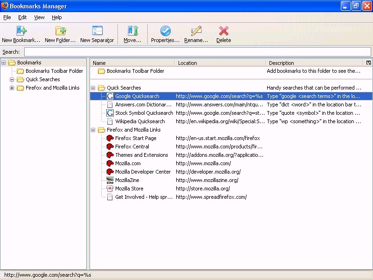This screenshot has height=280, width=373.
Task: Click the Wikipedia Quicksearch page icon
Action: pyautogui.click(x=110, y=121)
